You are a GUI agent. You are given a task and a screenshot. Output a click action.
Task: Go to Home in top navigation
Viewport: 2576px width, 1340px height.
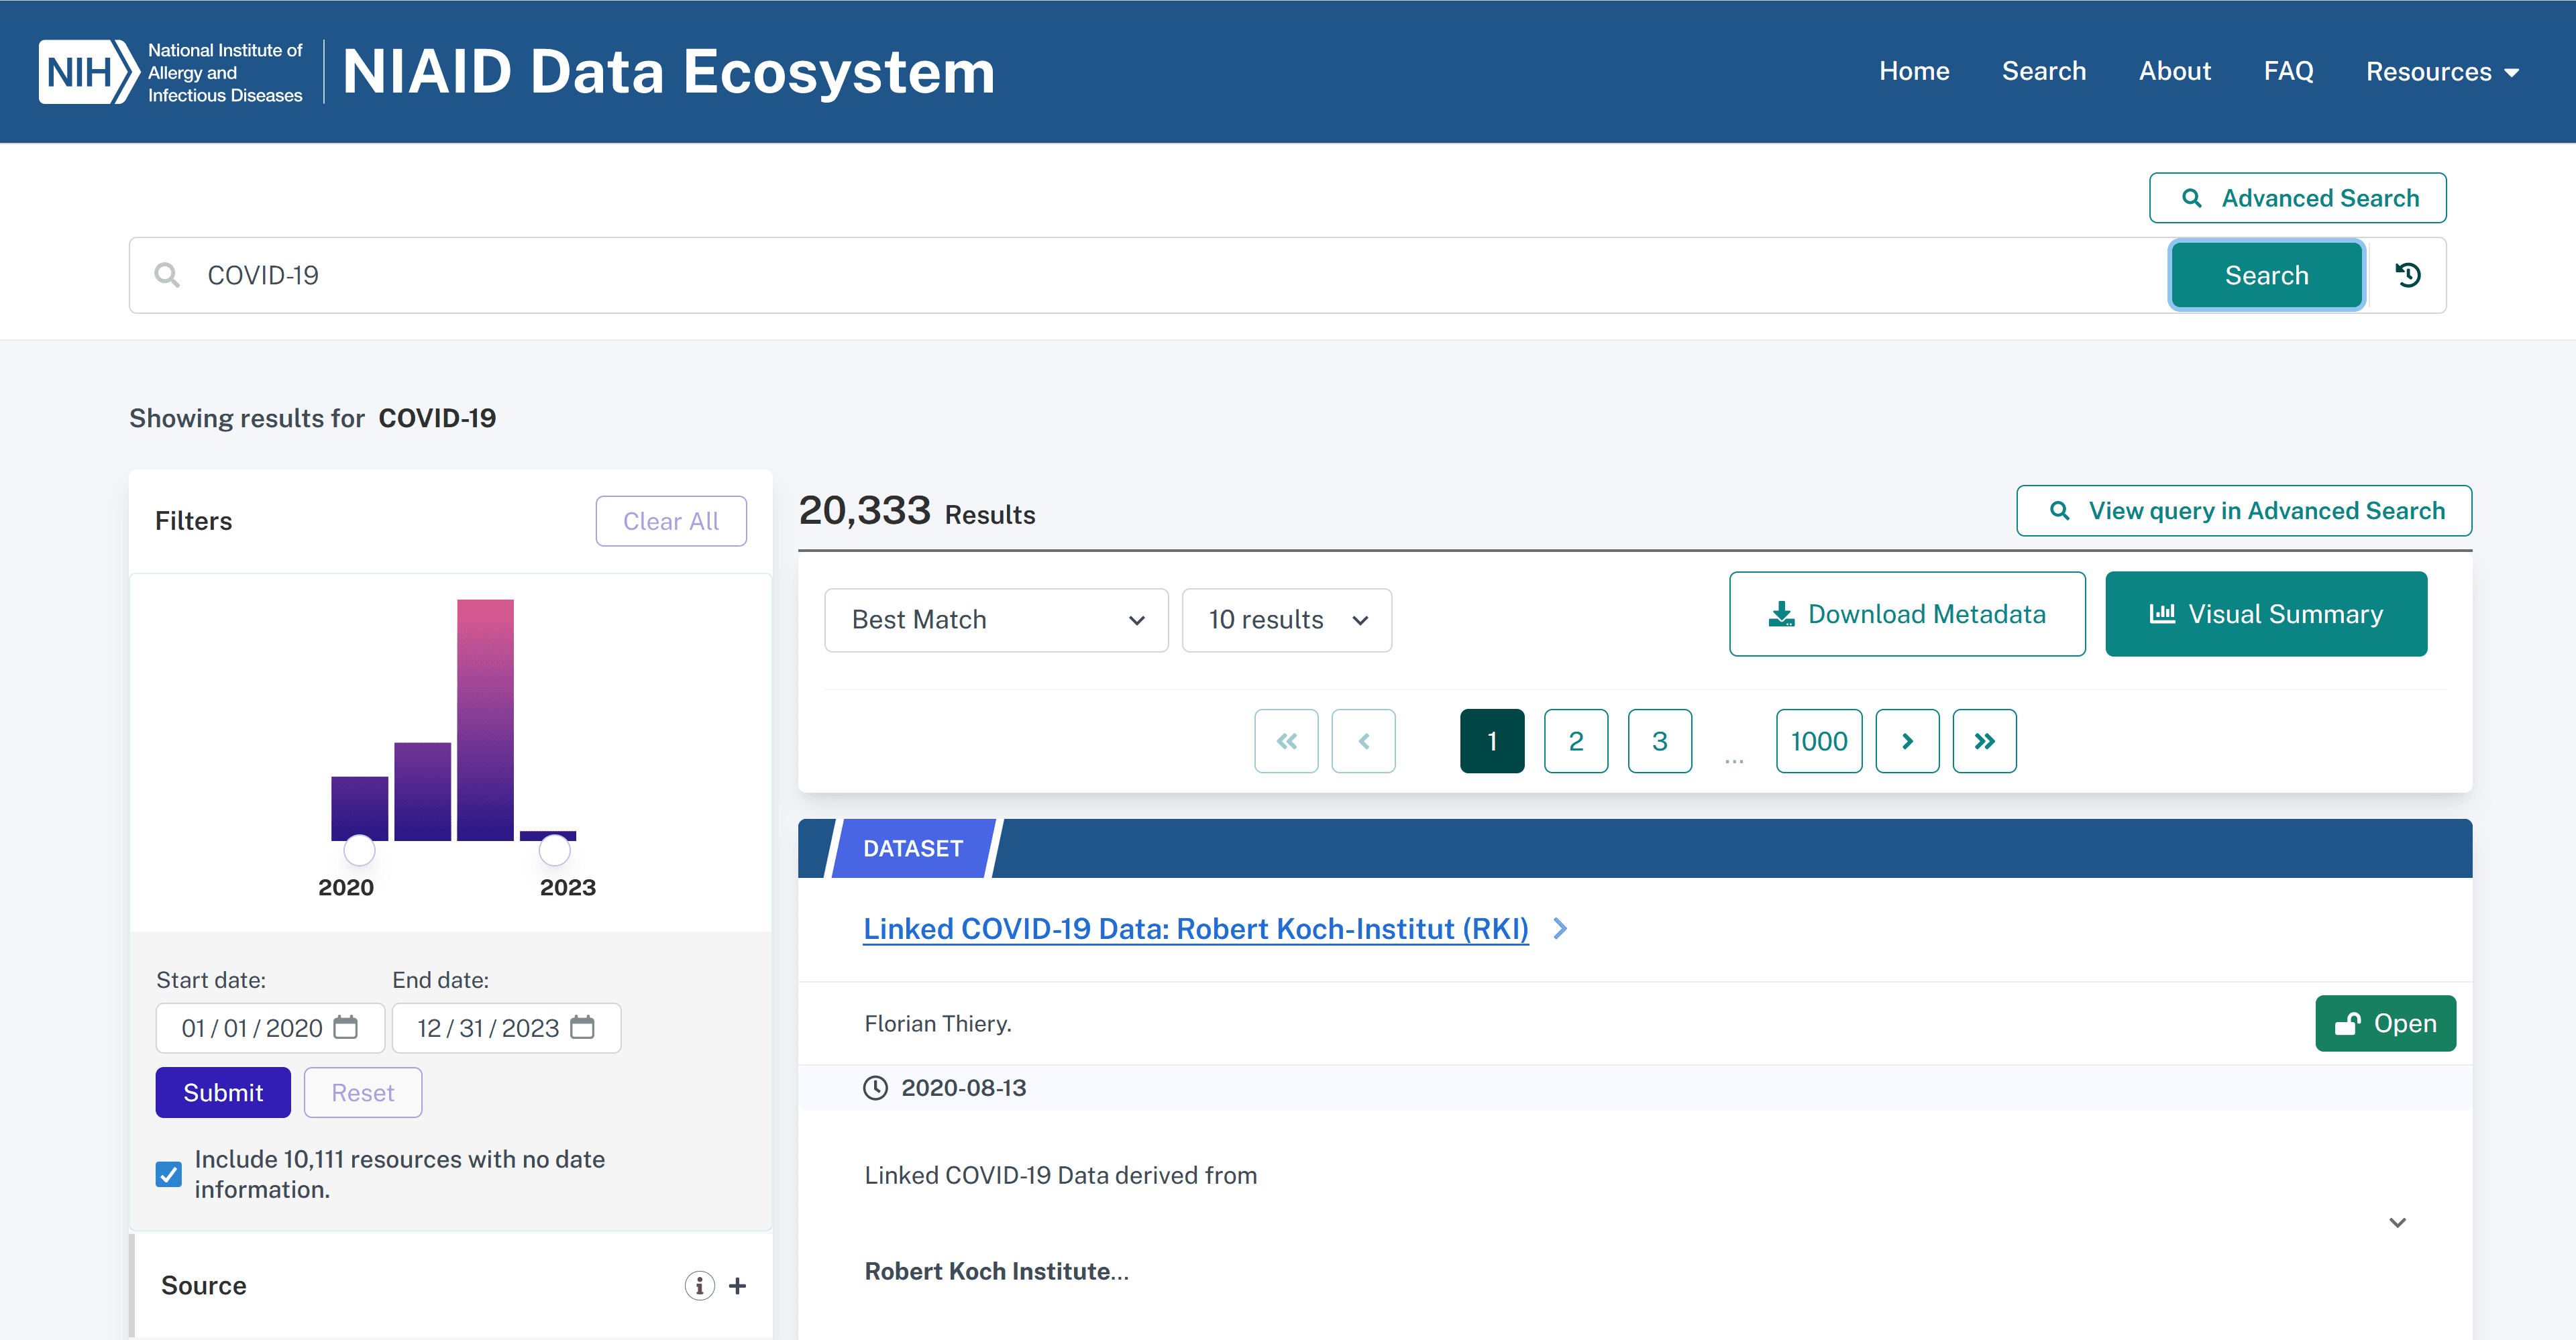click(1914, 71)
